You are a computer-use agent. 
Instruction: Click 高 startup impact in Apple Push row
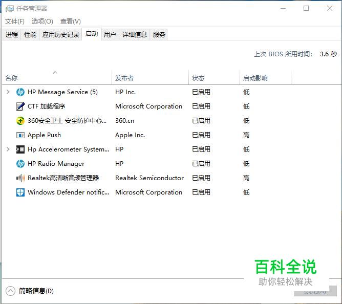[x=246, y=135]
